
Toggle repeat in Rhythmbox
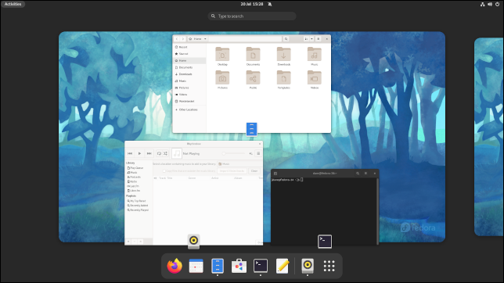coord(159,153)
